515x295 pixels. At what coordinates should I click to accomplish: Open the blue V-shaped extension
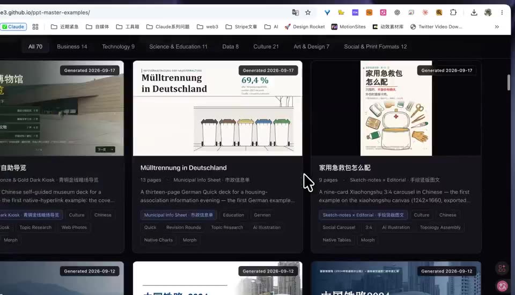(327, 12)
